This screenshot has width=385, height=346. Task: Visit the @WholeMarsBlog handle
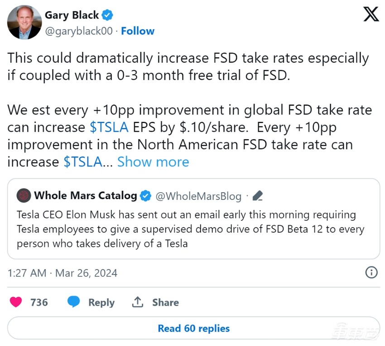point(198,196)
